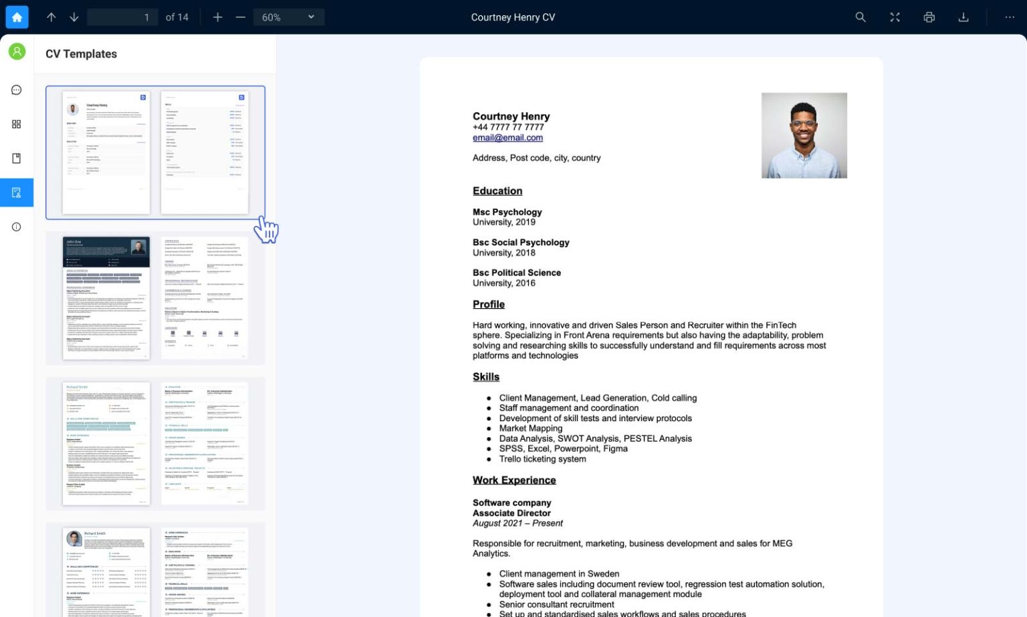
Task: Download the current document
Action: tap(963, 17)
